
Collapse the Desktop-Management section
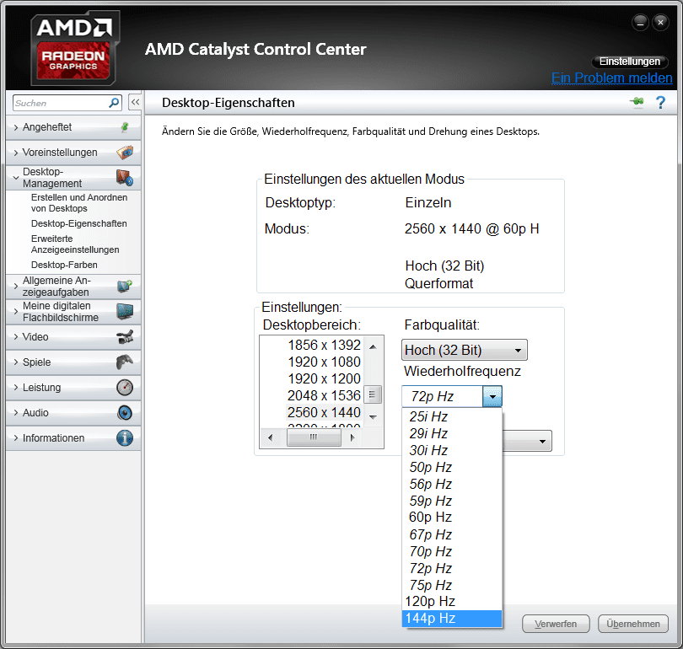pos(16,178)
